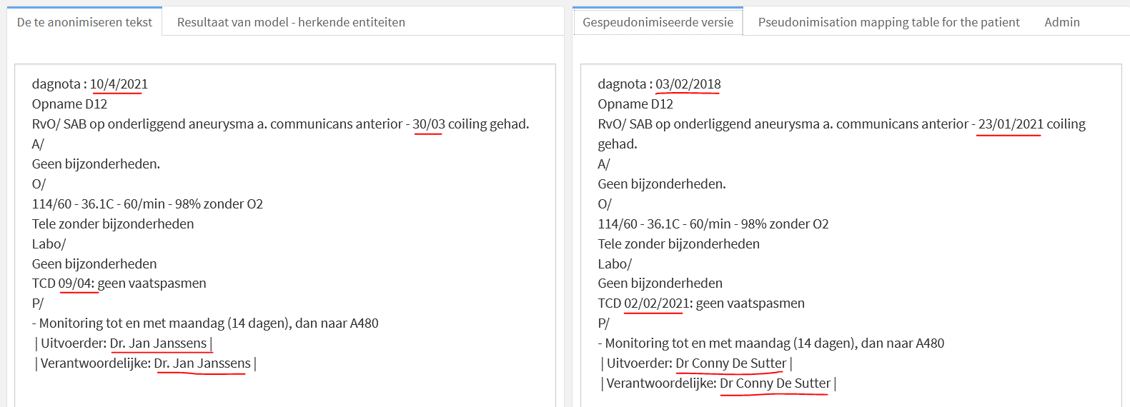Click 'Opname D12' in the original text box

(x=69, y=104)
